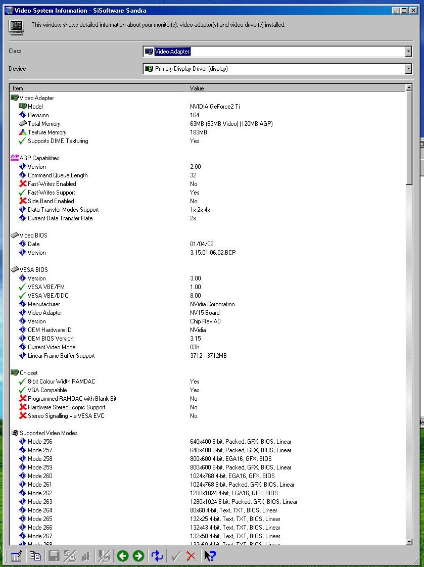
Task: Click the grey OK checkmark in the toolbar
Action: [x=176, y=556]
